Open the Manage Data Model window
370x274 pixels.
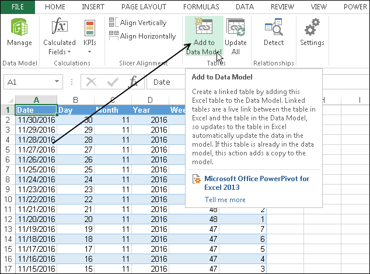tap(19, 33)
